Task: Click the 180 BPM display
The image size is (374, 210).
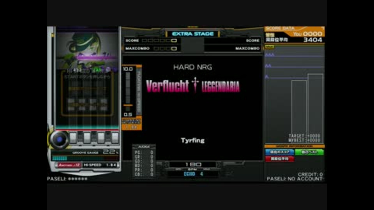Action: (x=193, y=164)
